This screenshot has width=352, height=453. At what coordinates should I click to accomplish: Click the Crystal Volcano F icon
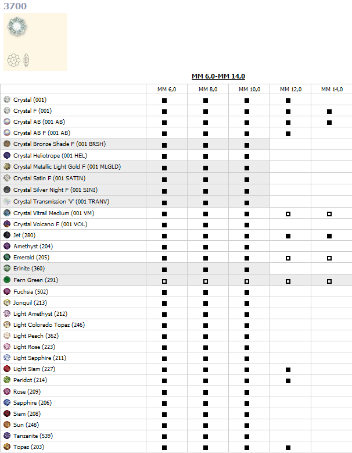(7, 224)
